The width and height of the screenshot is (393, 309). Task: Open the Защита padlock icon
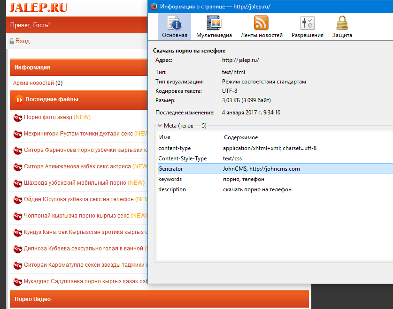342,23
